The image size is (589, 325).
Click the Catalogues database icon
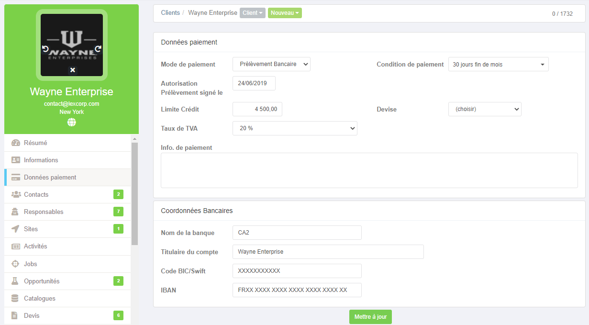click(x=15, y=298)
